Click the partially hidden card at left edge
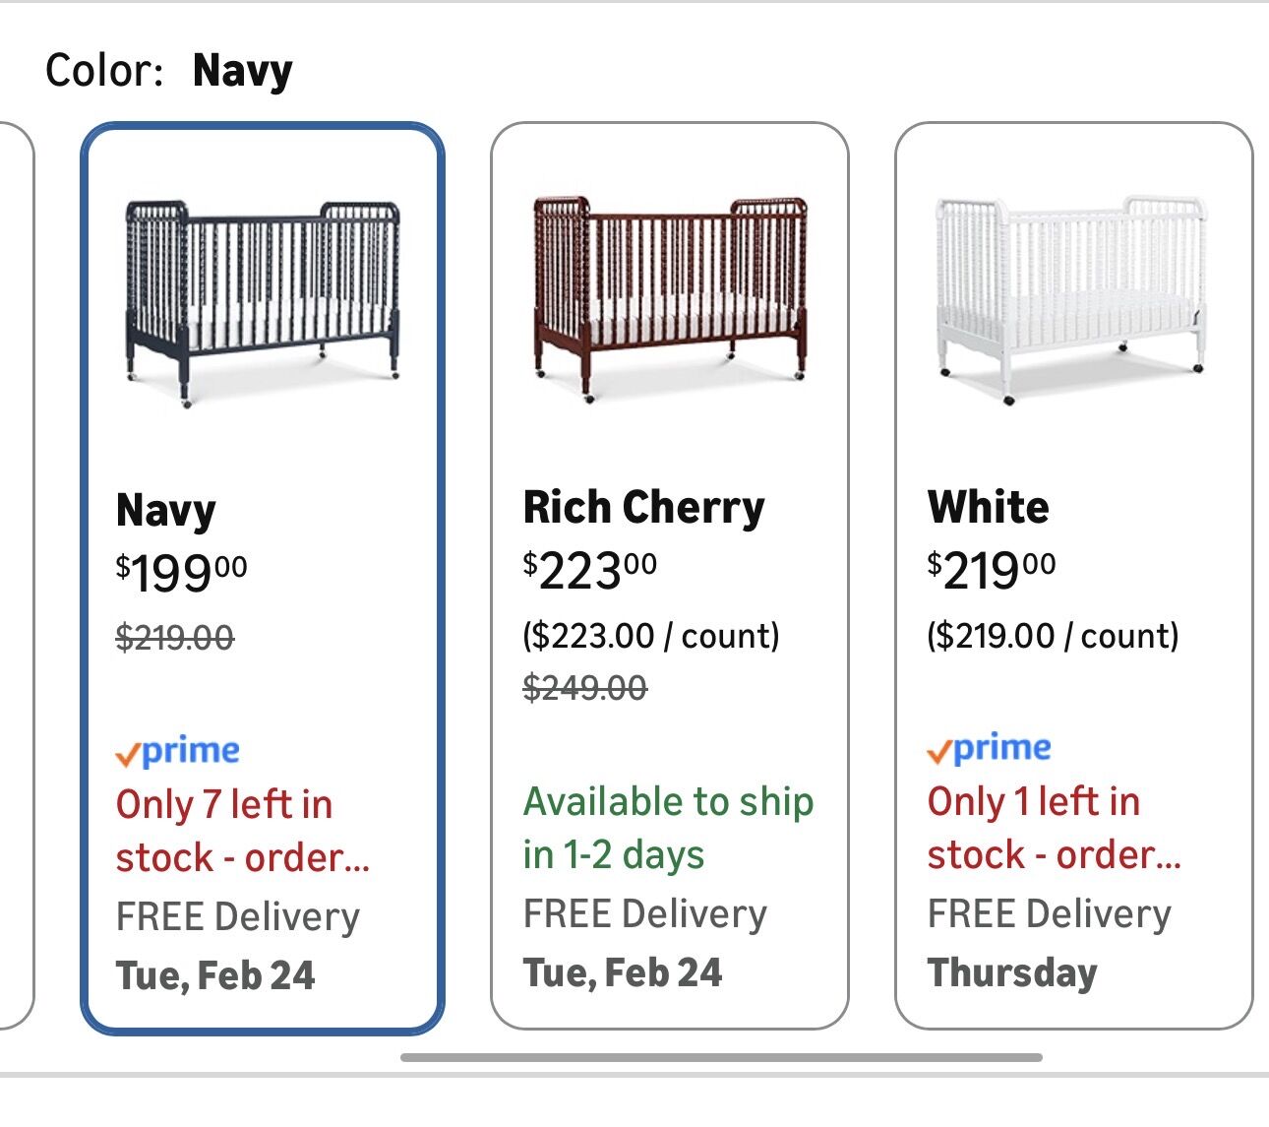1269x1127 pixels. (x=16, y=576)
